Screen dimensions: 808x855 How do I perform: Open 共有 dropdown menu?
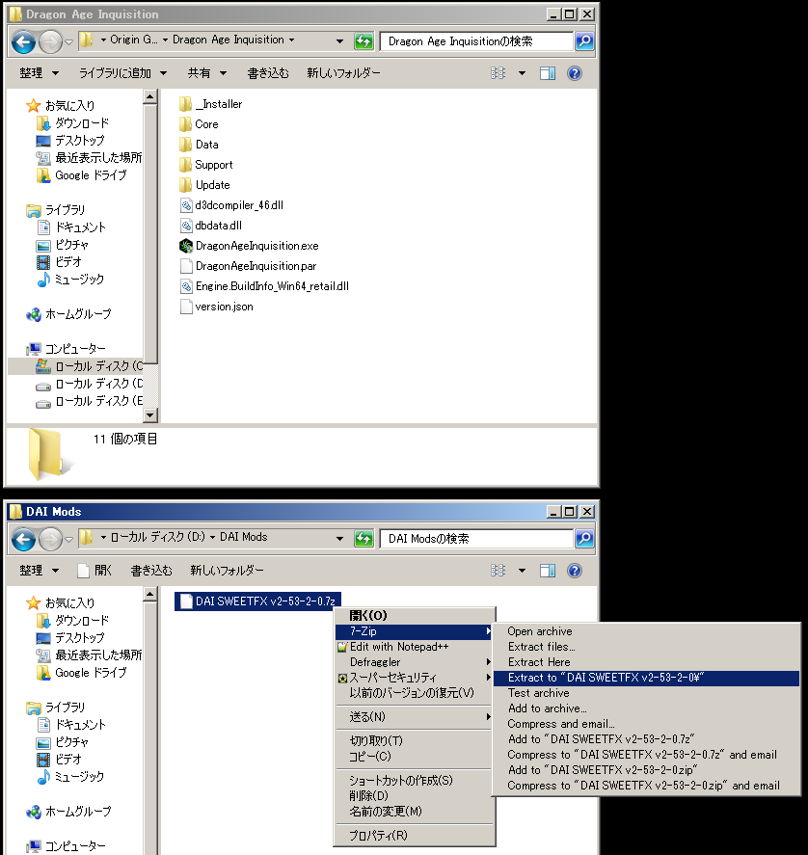coord(206,73)
